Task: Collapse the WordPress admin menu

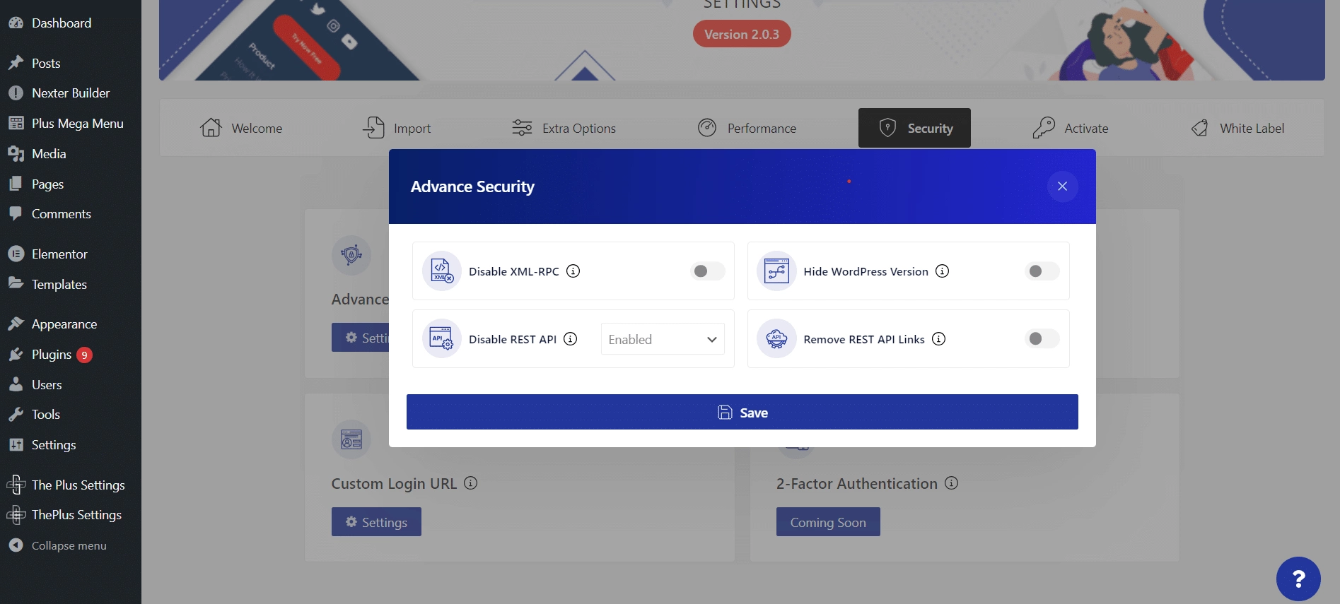Action: (x=69, y=545)
